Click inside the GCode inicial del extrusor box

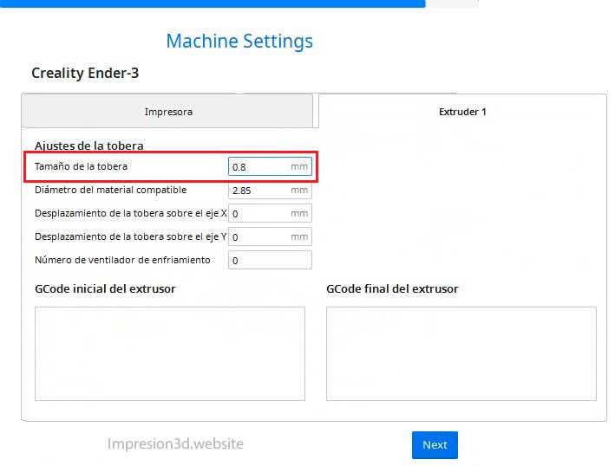coord(170,353)
